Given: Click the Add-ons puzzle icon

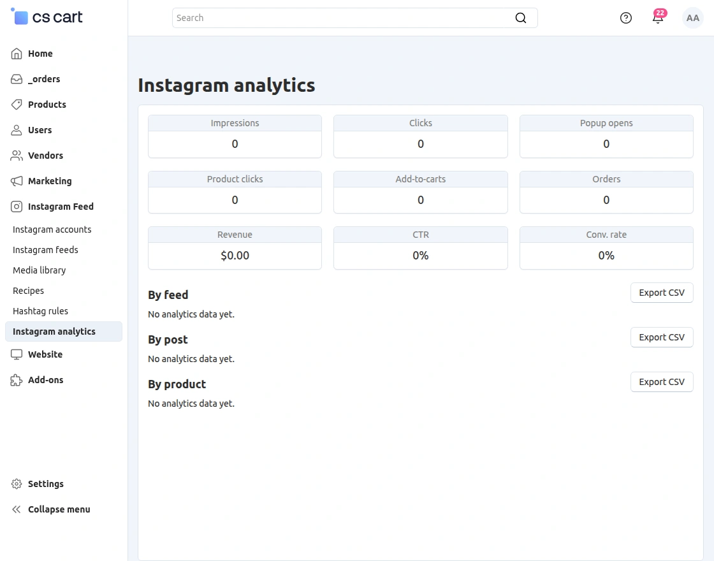Looking at the screenshot, I should point(17,380).
